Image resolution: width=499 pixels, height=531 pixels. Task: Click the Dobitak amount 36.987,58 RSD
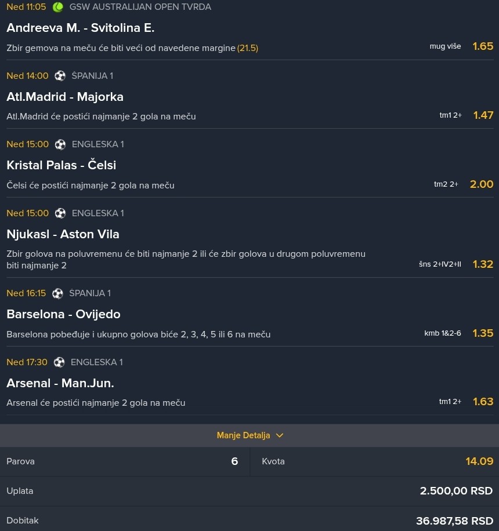point(454,521)
